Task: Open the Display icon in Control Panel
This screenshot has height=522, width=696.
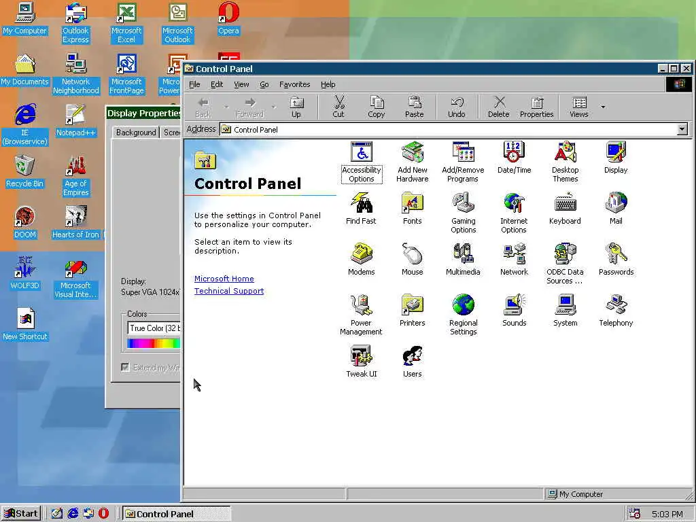Action: 616,158
